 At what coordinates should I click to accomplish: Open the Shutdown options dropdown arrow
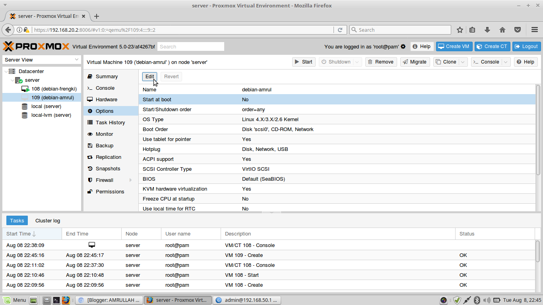(x=357, y=62)
